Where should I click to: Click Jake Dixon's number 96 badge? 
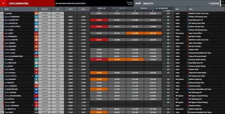[x=36, y=66]
